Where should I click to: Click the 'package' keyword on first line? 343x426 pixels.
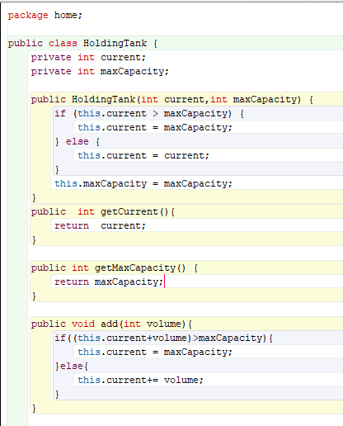pos(28,16)
